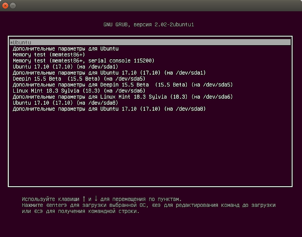The image size is (302, 237).
Task: Select 'Memory test (memtest86+)' entry
Action: [x=49, y=55]
